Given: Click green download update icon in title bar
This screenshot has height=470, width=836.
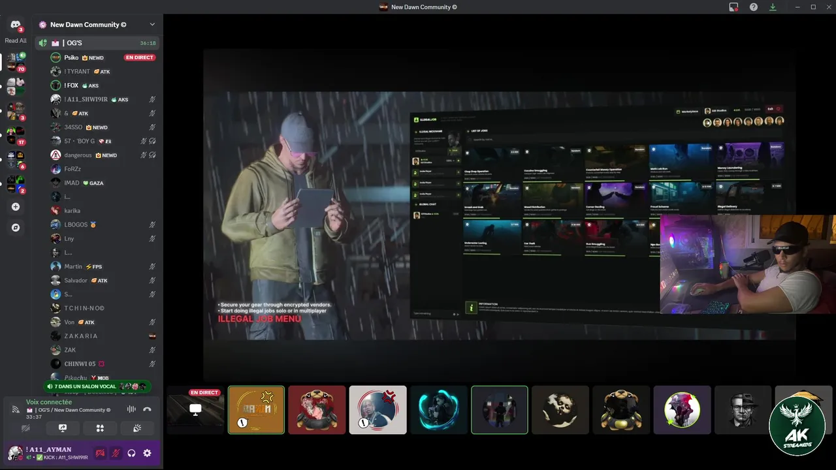Looking at the screenshot, I should (773, 7).
